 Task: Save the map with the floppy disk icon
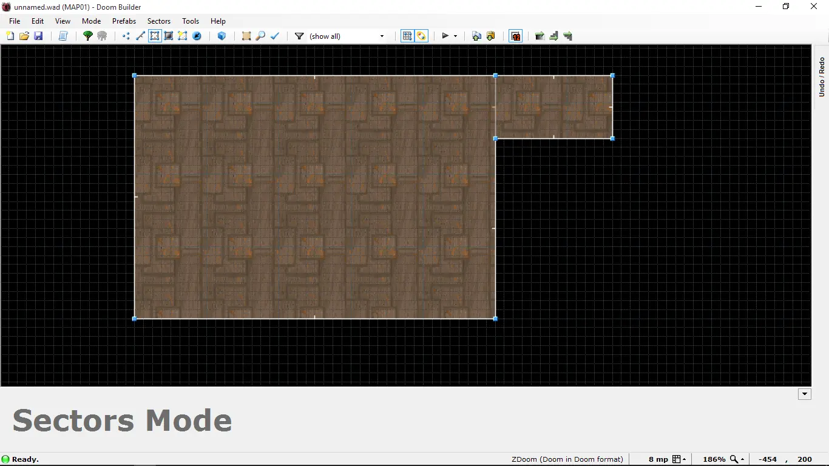pyautogui.click(x=38, y=36)
